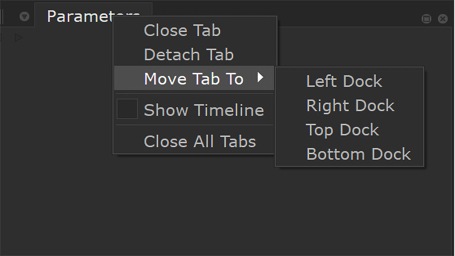
Task: Switch to the Parameters tab
Action: tap(93, 16)
